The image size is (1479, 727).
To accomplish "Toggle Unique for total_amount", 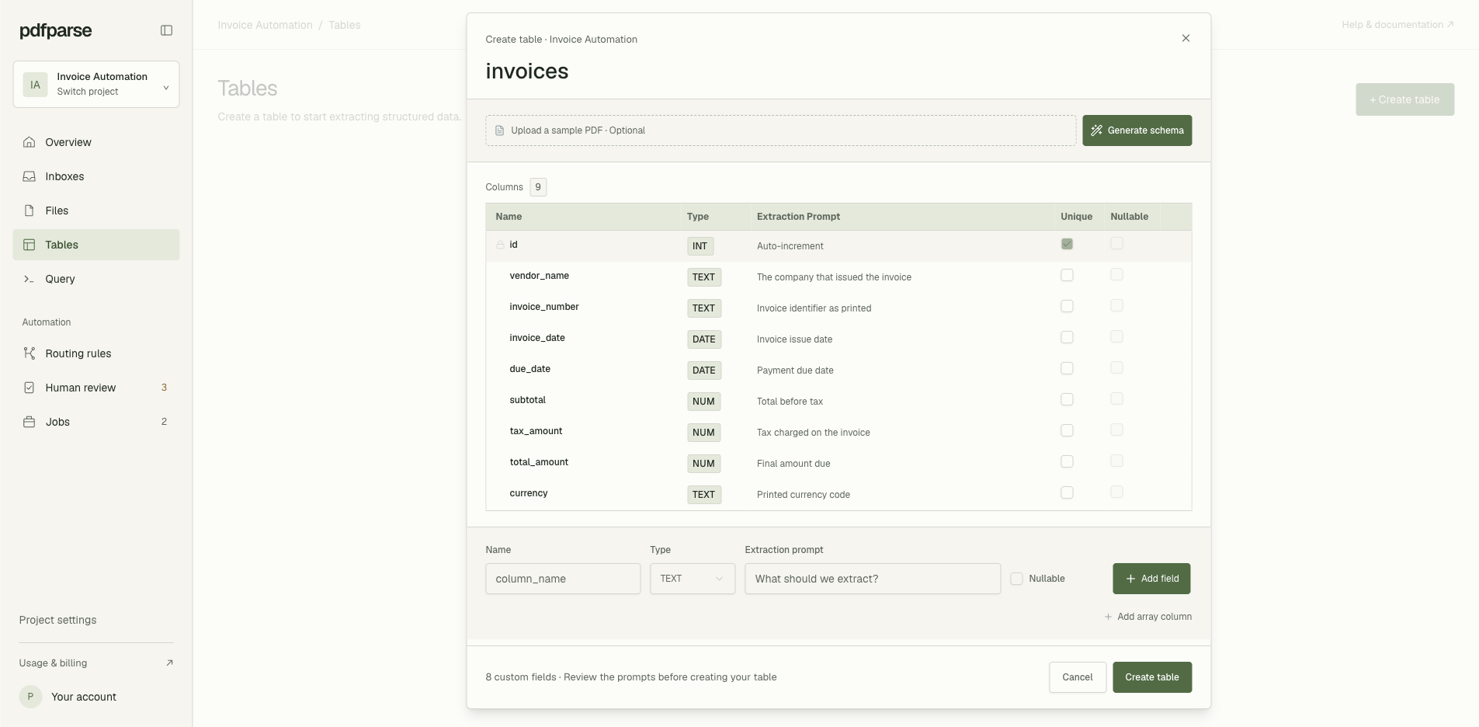I will coord(1067,461).
